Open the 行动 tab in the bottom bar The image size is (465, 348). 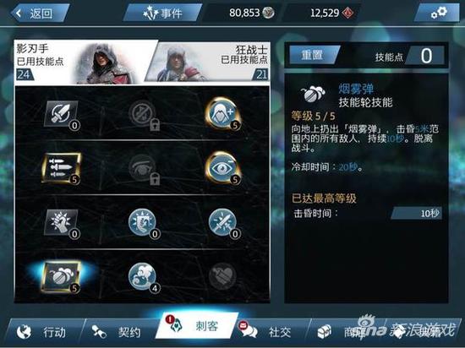[x=41, y=332]
